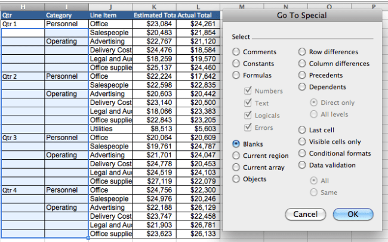Pick the Data validation option
Image resolution: width=388 pixels, height=242 pixels.
pos(303,165)
